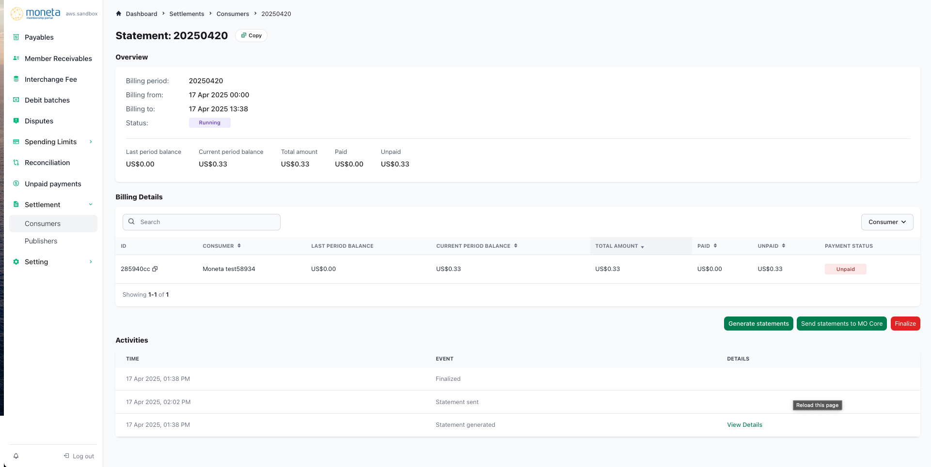Viewport: 931px width, 467px height.
Task: Click ID 285940cc text
Action: 135,269
